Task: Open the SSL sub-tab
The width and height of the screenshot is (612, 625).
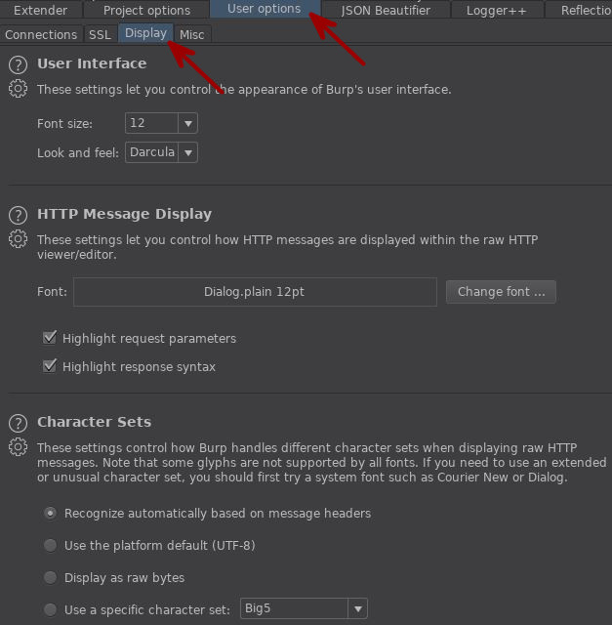Action: point(100,35)
